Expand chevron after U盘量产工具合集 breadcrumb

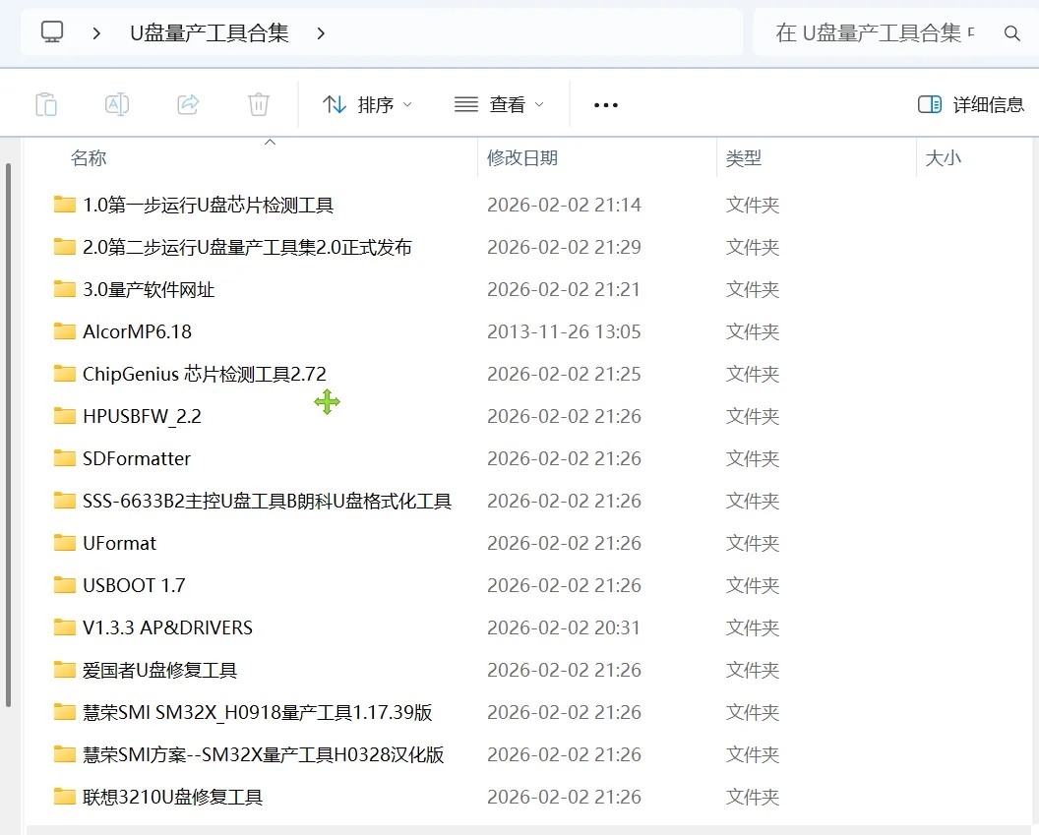click(x=321, y=33)
